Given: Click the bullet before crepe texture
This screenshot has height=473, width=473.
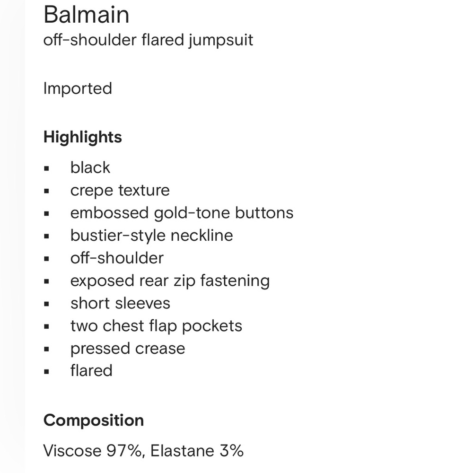Looking at the screenshot, I should (x=46, y=191).
